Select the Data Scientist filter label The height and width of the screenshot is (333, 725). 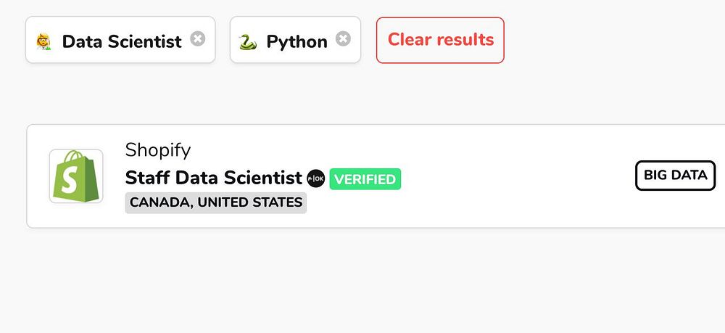pyautogui.click(x=121, y=41)
